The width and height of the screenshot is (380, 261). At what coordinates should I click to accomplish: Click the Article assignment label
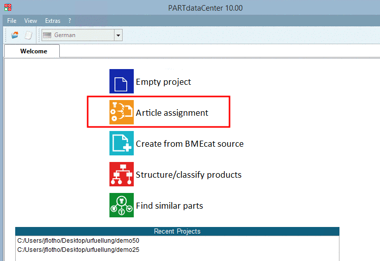tap(172, 113)
